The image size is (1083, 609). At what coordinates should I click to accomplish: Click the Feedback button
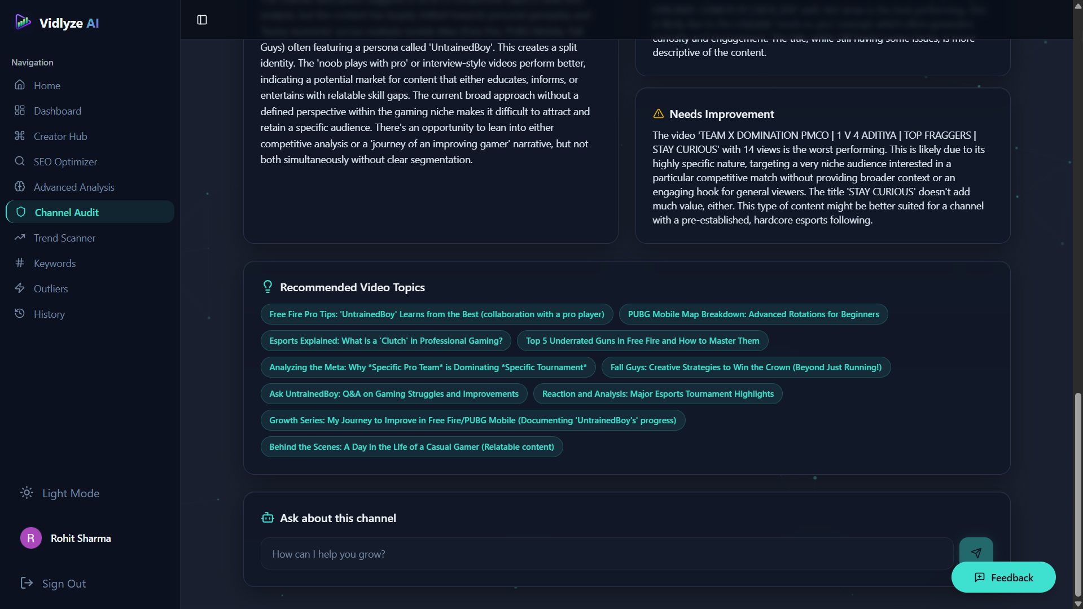coord(1003,577)
